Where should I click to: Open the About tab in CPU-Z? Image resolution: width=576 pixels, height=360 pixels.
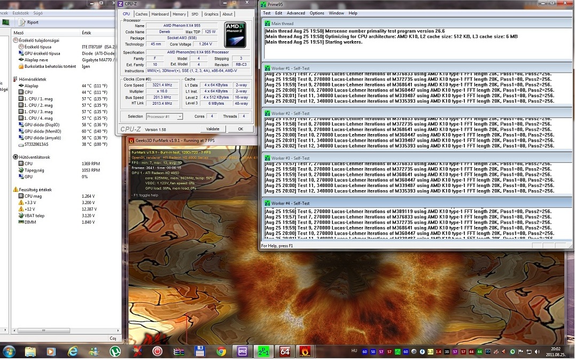[228, 14]
